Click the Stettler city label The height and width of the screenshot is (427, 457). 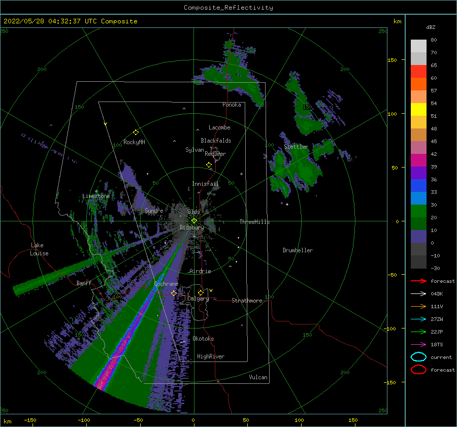point(296,147)
